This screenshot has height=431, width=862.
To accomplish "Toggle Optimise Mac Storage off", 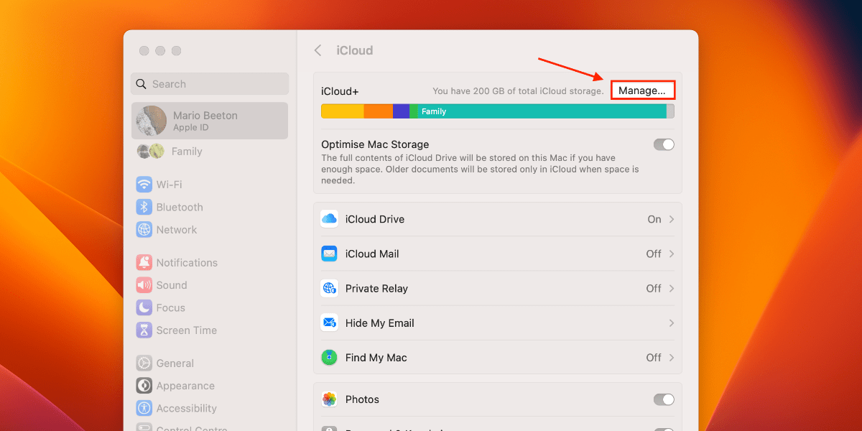I will coord(663,144).
